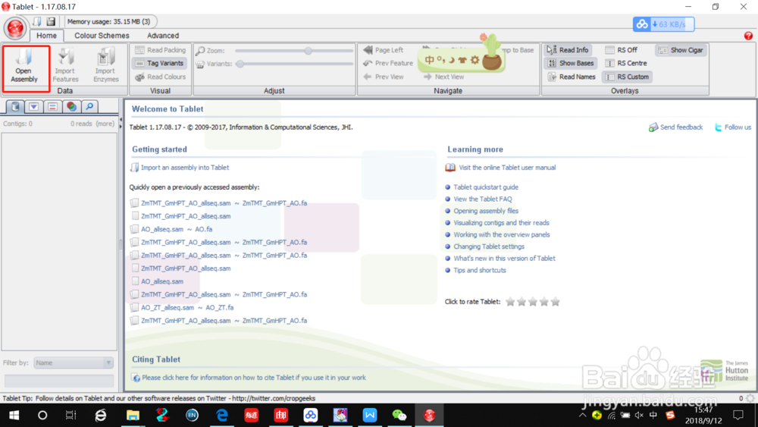
Task: Click the Tablet icon in the taskbar
Action: (x=429, y=416)
